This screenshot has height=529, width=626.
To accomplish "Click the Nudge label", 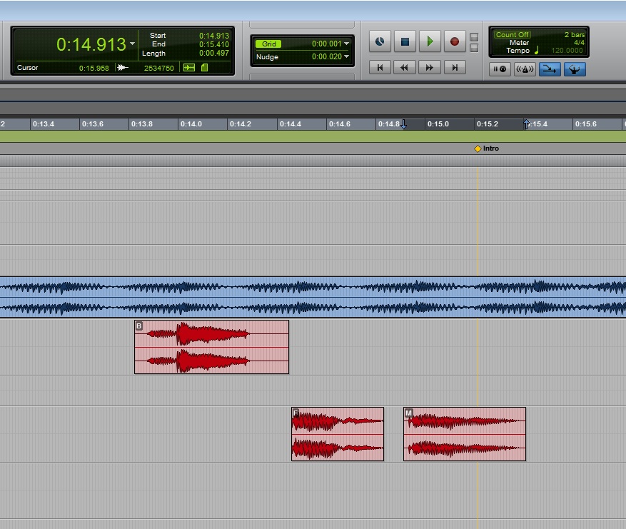I will pyautogui.click(x=267, y=56).
